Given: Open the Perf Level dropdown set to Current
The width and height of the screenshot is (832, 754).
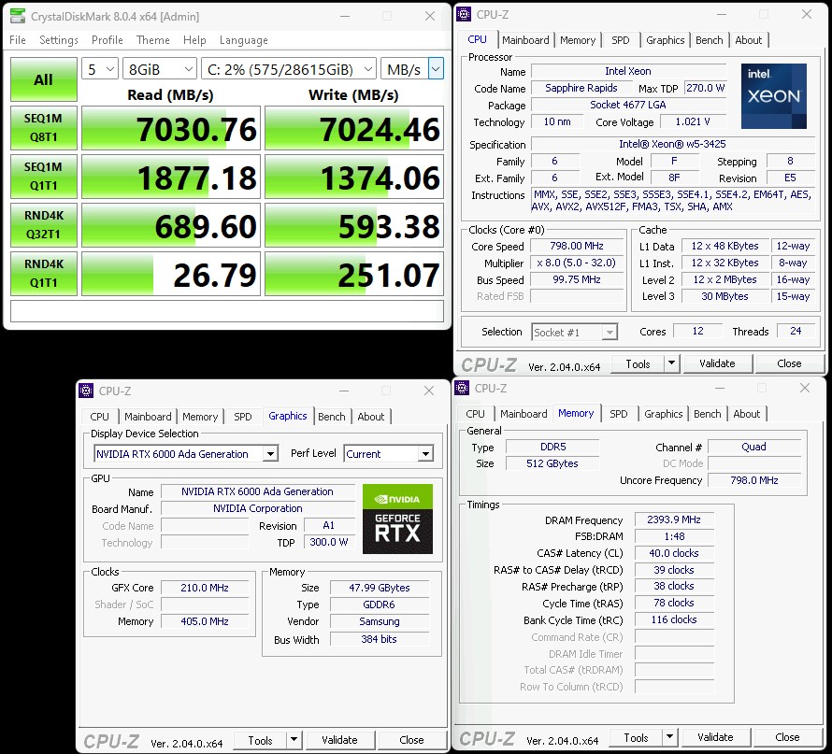Looking at the screenshot, I should pyautogui.click(x=388, y=454).
